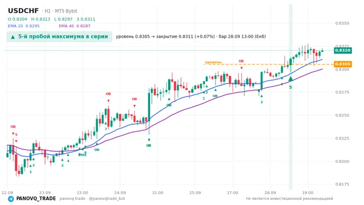Click the 0.8175 price axis label
This screenshot has height=205, width=364.
(342, 184)
